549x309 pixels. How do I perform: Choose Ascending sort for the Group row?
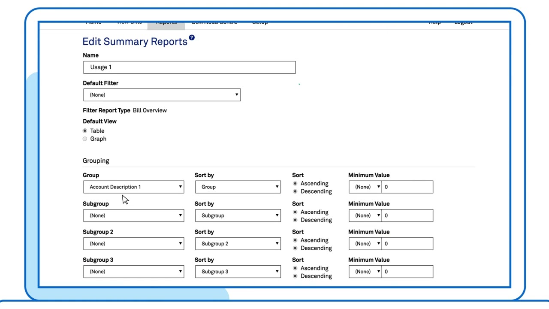click(295, 184)
